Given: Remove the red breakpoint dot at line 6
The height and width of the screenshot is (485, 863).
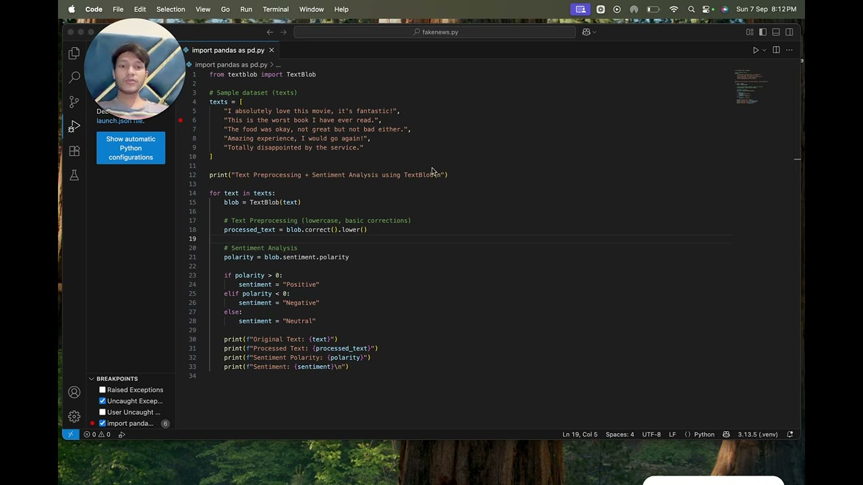Looking at the screenshot, I should (181, 120).
